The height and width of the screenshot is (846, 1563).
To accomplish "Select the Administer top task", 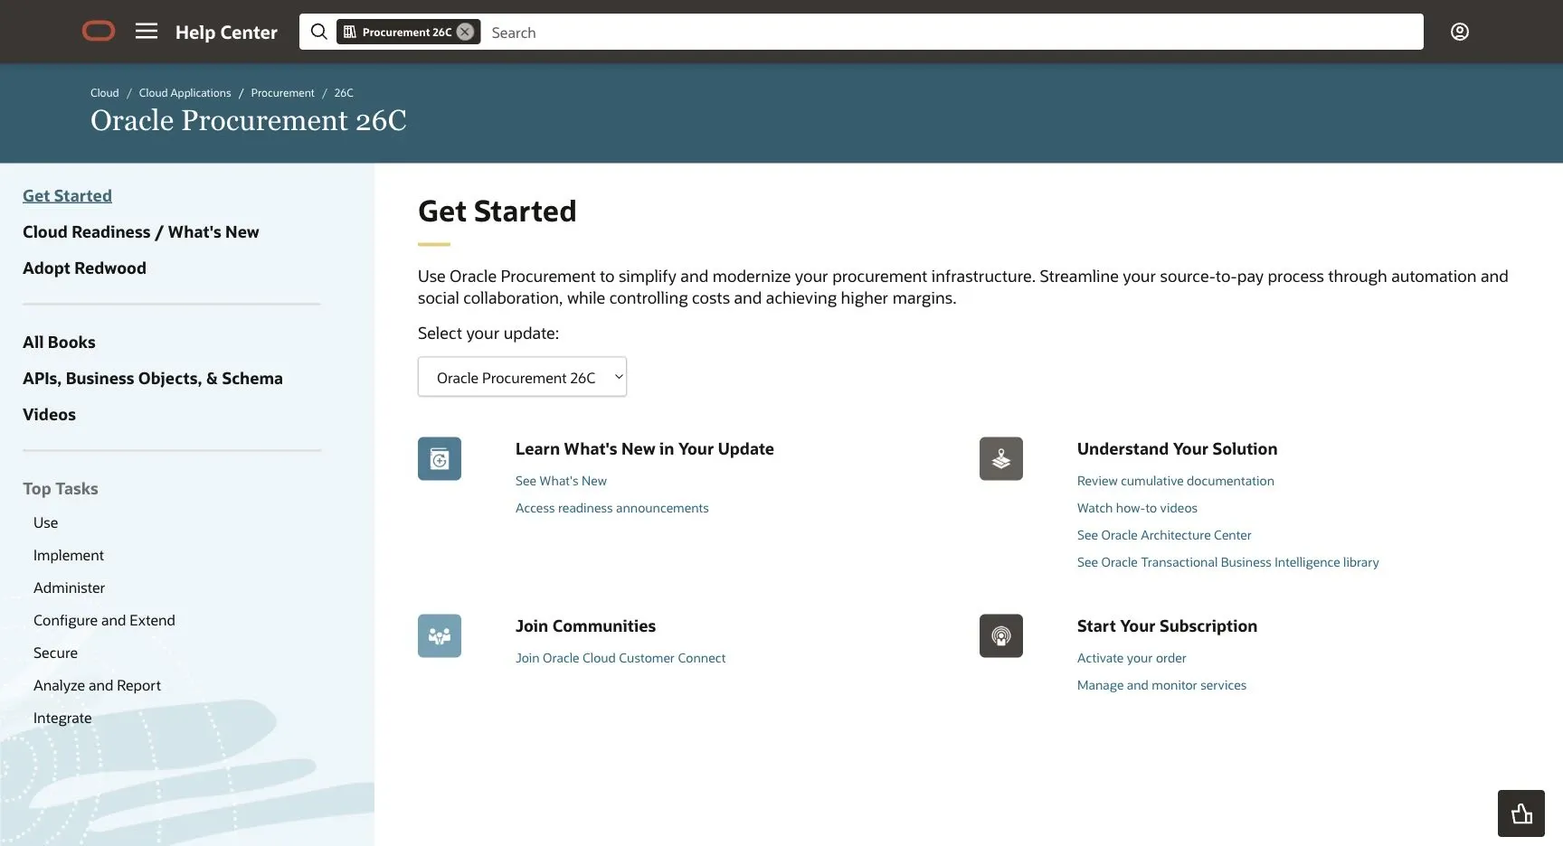I will pyautogui.click(x=69, y=587).
